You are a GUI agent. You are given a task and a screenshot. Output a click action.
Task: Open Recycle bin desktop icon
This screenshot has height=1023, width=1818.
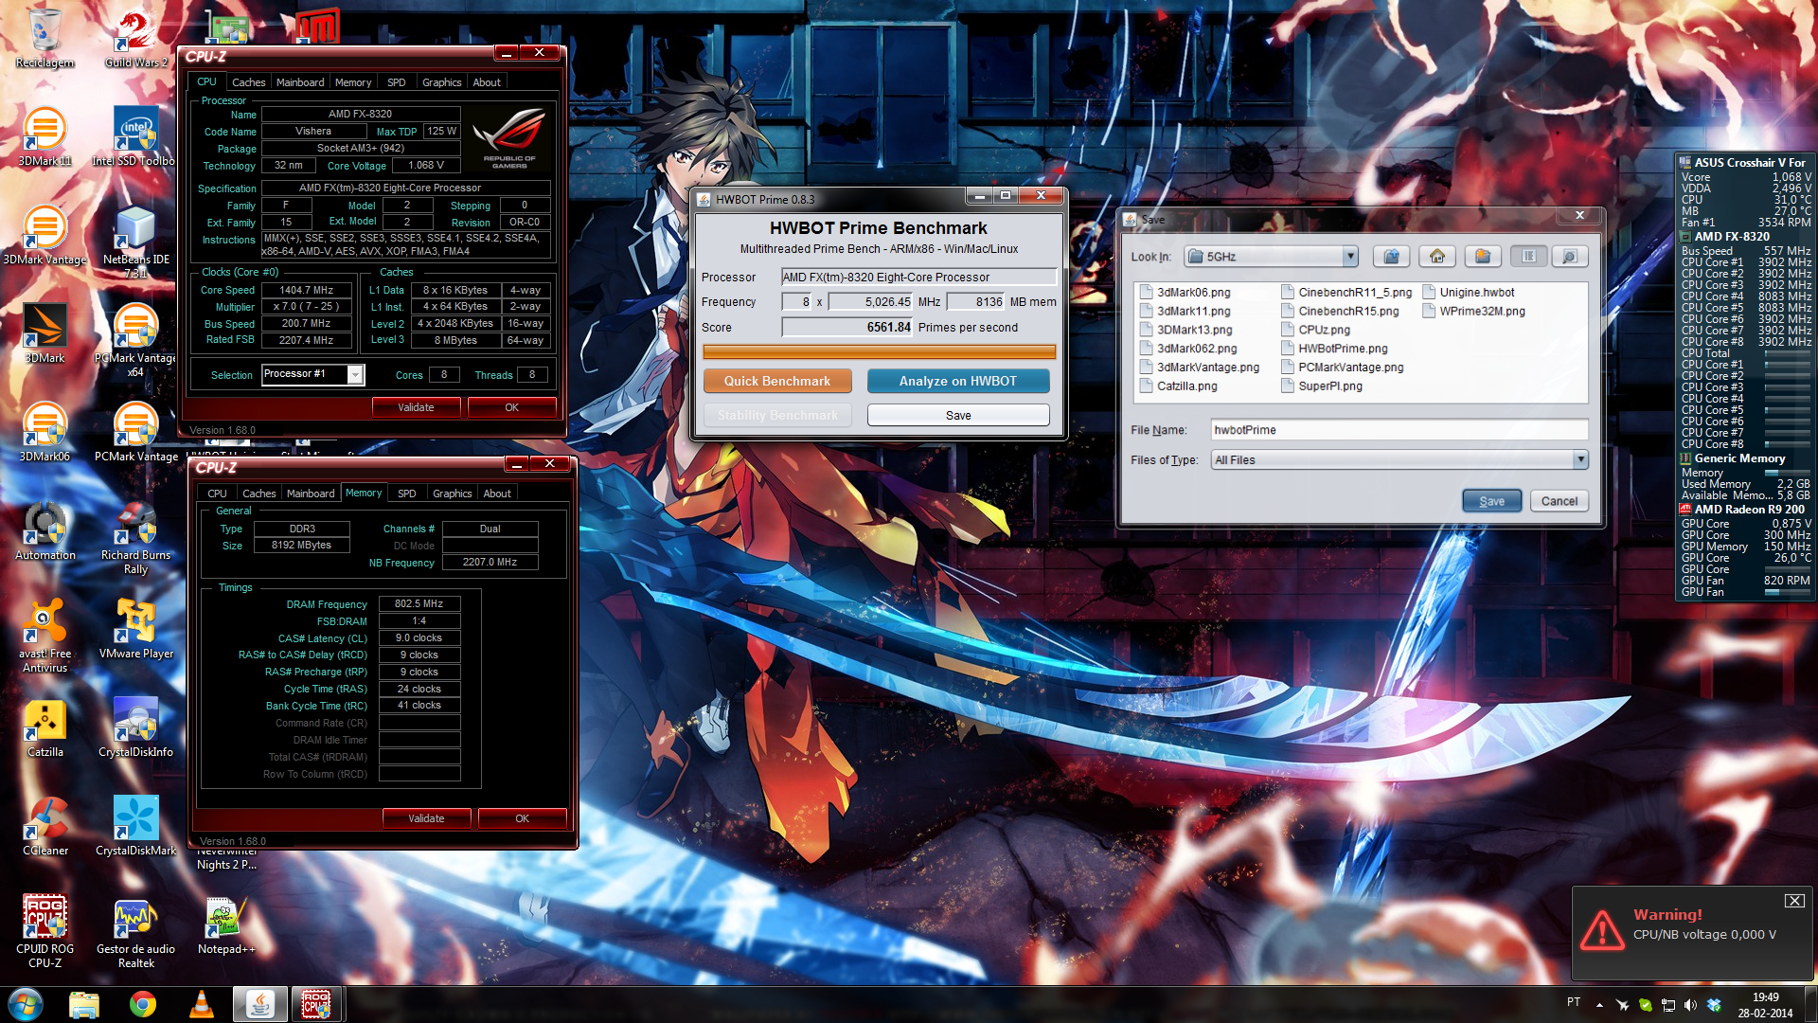point(45,39)
